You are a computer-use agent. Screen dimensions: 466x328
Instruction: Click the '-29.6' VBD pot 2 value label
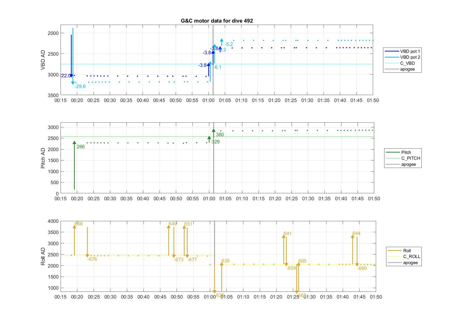pos(80,86)
